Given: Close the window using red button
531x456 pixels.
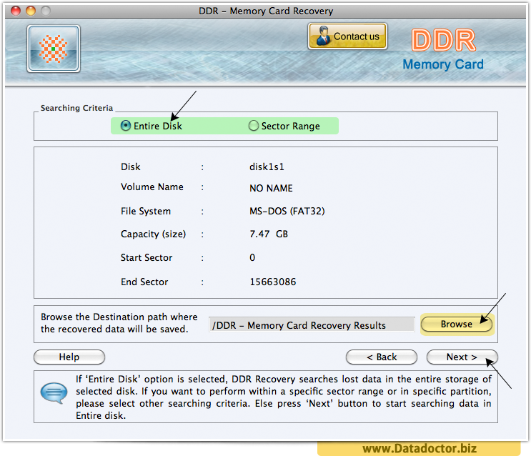Looking at the screenshot, I should 16,11.
